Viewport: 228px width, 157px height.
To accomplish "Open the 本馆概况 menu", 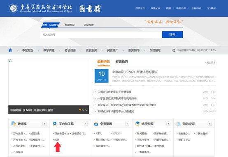I will pos(28,50).
